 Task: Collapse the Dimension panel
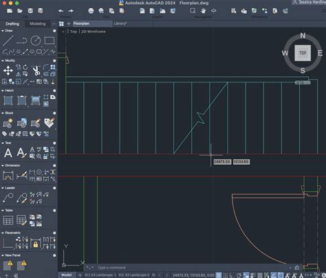[x=3, y=165]
